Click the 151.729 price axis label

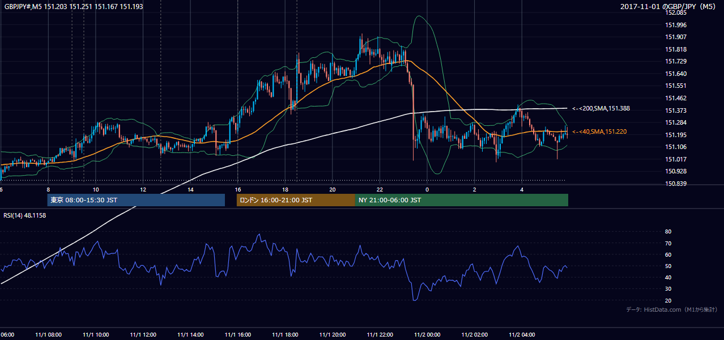point(676,61)
